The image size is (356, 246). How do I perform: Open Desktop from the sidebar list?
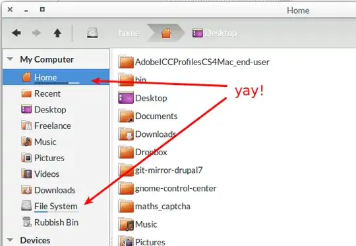[50, 110]
